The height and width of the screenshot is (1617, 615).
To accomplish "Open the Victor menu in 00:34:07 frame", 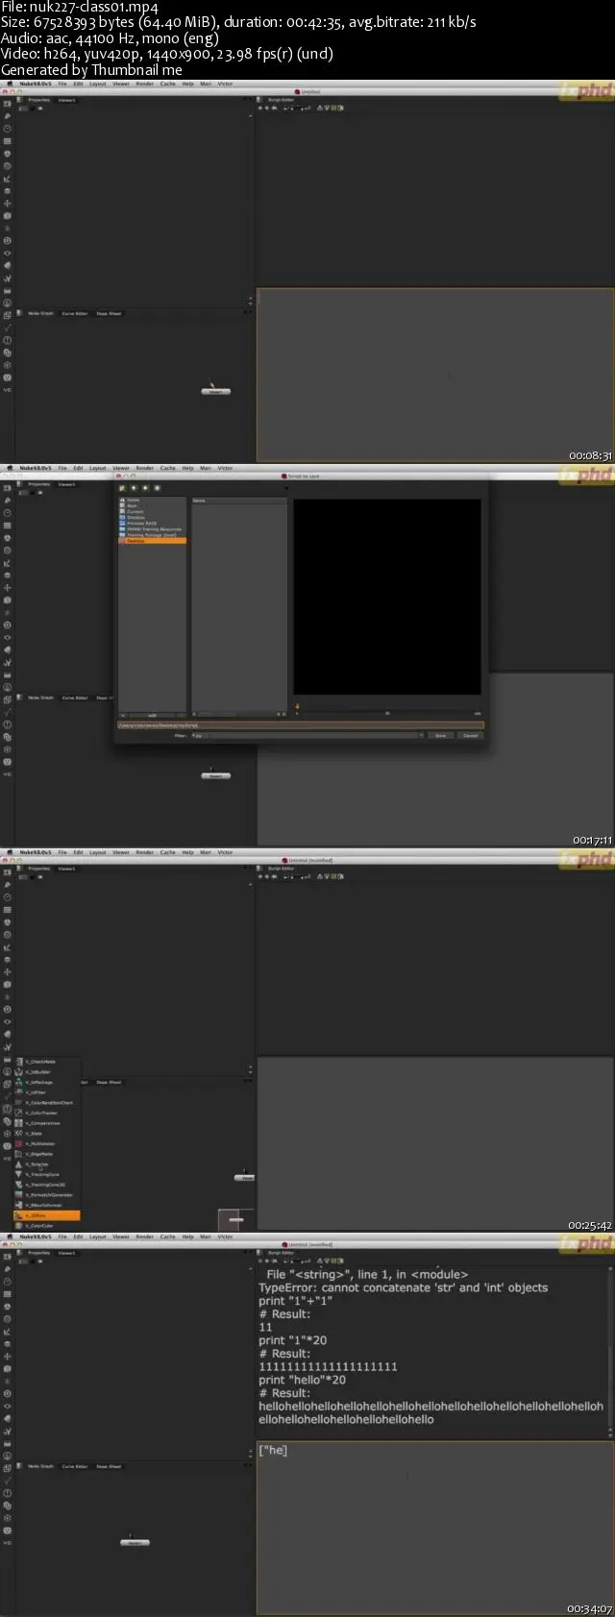I will 225,1237.
